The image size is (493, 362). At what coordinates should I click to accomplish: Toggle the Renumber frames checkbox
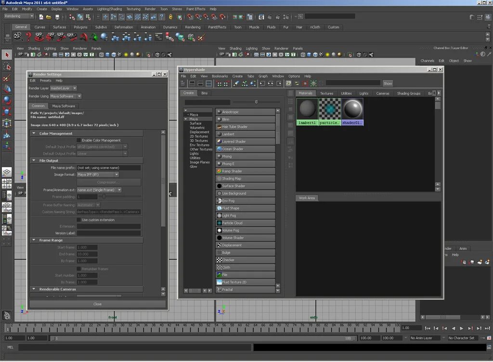point(79,269)
